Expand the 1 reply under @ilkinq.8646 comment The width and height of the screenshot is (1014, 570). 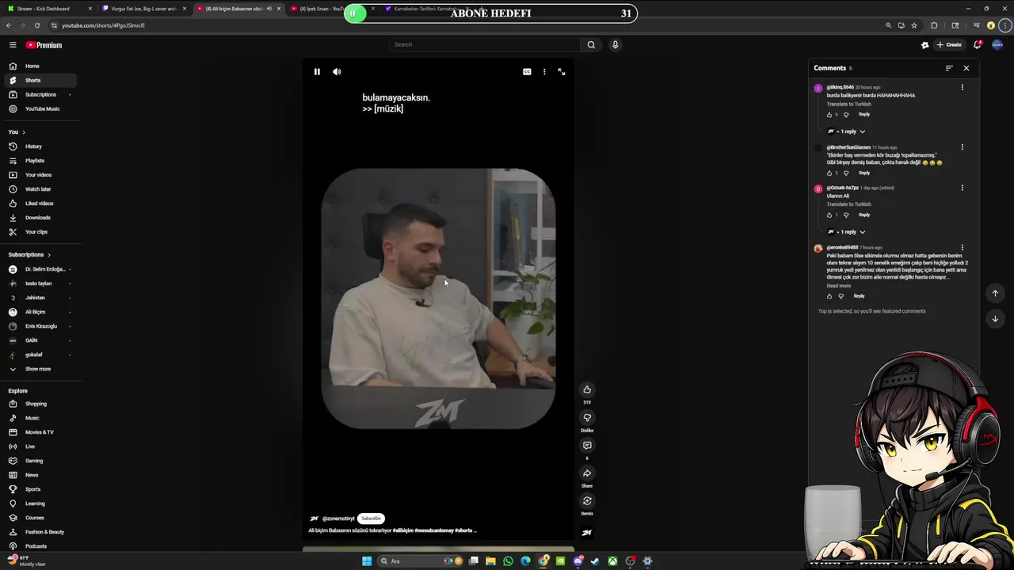(x=847, y=131)
